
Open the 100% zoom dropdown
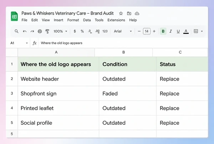point(60,31)
